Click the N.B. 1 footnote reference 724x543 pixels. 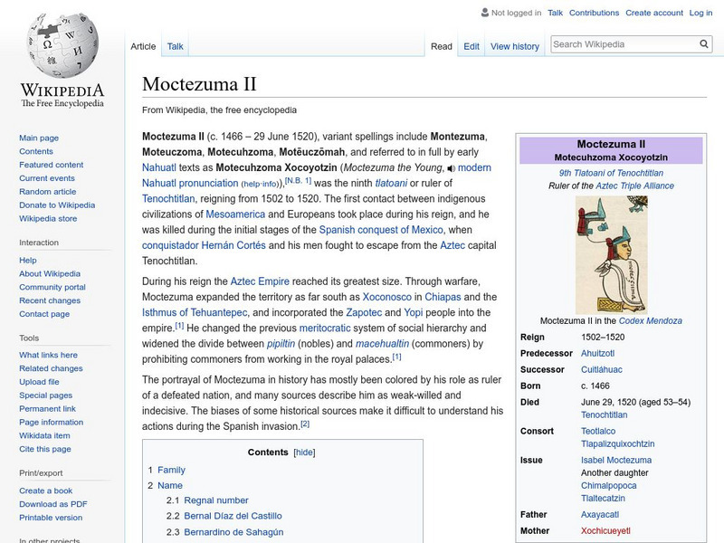coord(299,180)
